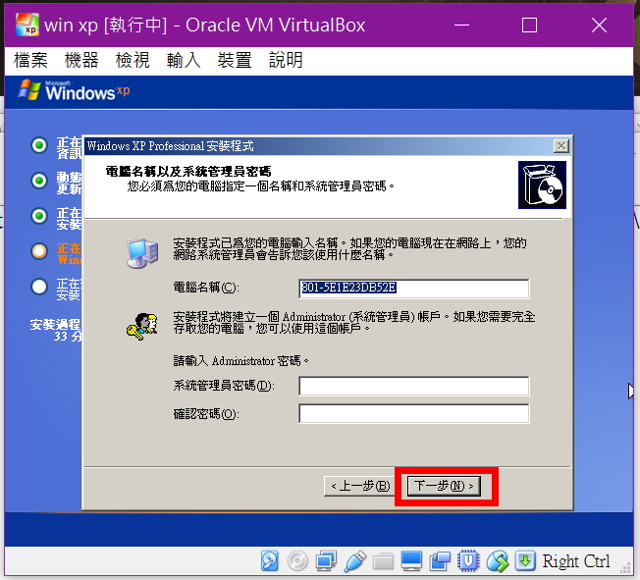This screenshot has width=640, height=580.
Task: Click the keyboard capture arrow icon
Action: coord(525,561)
